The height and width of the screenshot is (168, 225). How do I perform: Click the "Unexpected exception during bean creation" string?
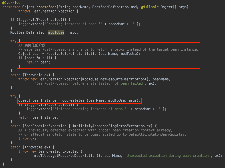point(167,156)
